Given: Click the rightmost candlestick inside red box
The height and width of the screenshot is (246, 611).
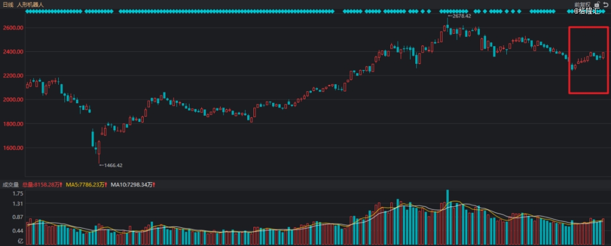Looking at the screenshot, I should tap(604, 55).
